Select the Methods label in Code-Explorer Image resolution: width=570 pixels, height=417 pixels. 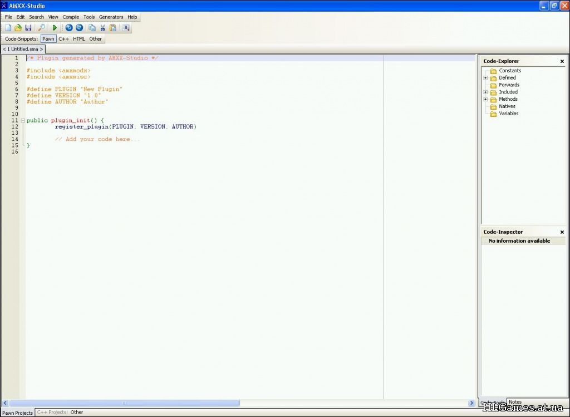click(508, 99)
